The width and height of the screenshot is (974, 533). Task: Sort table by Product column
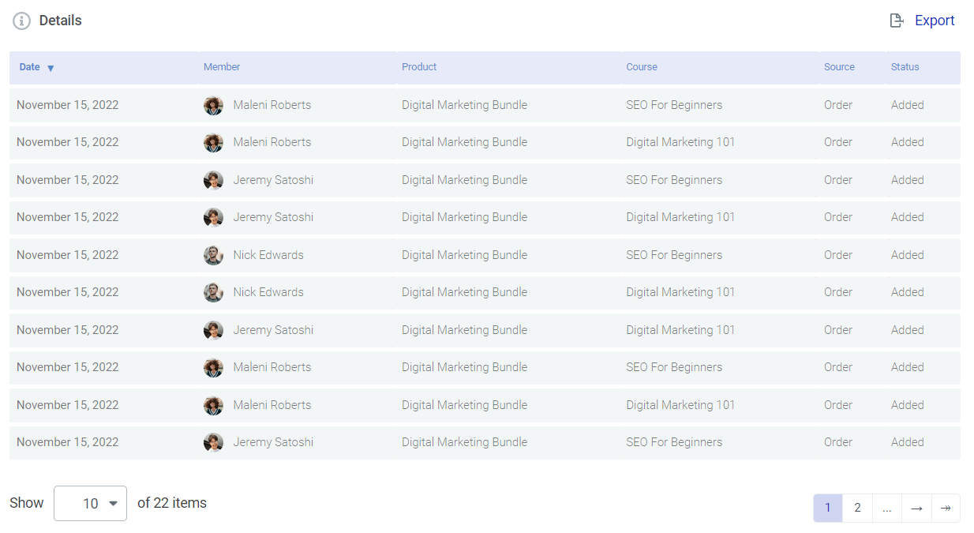click(419, 68)
